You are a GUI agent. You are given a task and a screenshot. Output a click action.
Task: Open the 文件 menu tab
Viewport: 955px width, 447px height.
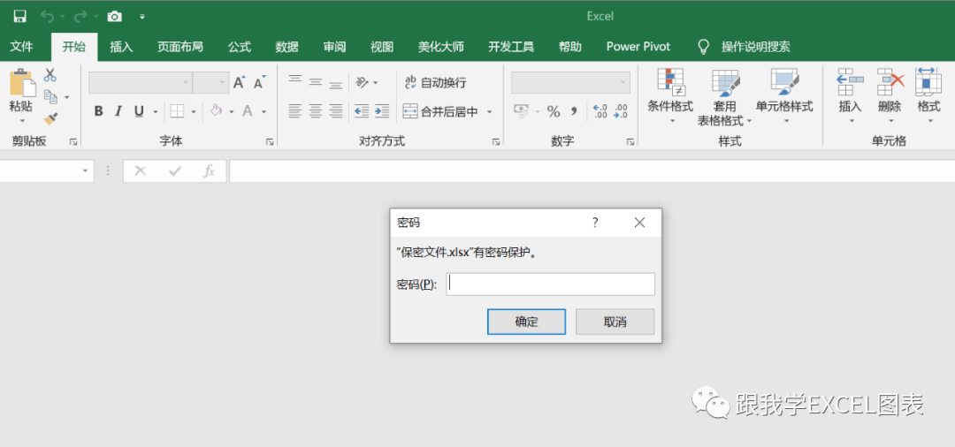coord(22,47)
